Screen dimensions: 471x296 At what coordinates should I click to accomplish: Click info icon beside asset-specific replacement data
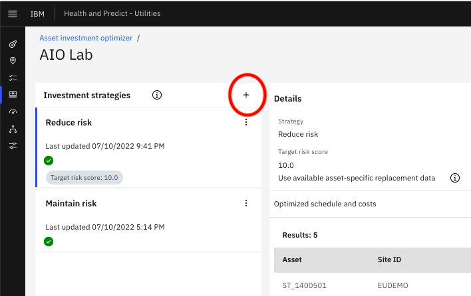point(455,178)
